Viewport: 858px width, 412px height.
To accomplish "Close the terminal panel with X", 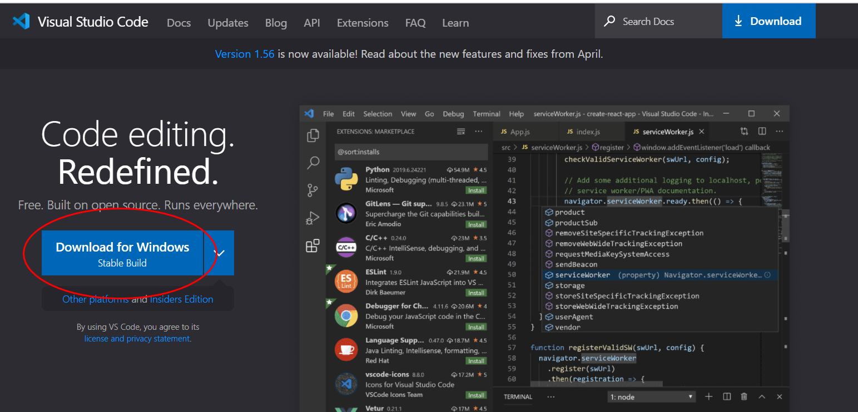I will click(x=779, y=396).
